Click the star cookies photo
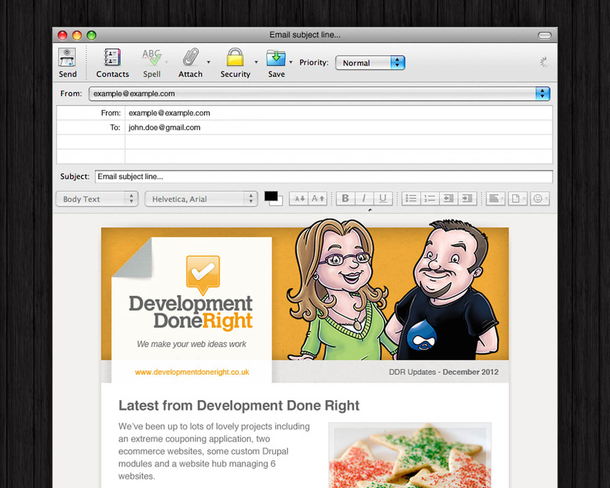The width and height of the screenshot is (610, 488). tap(410, 456)
